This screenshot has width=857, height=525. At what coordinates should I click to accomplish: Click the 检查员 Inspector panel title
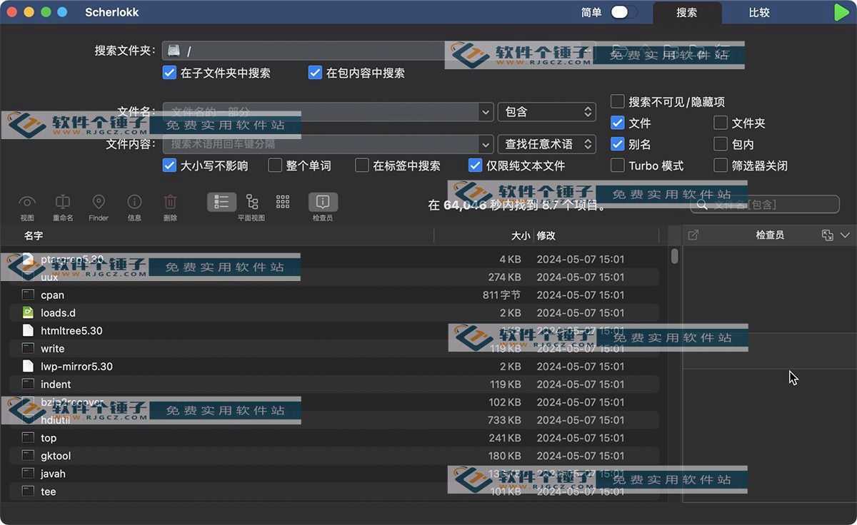(770, 235)
